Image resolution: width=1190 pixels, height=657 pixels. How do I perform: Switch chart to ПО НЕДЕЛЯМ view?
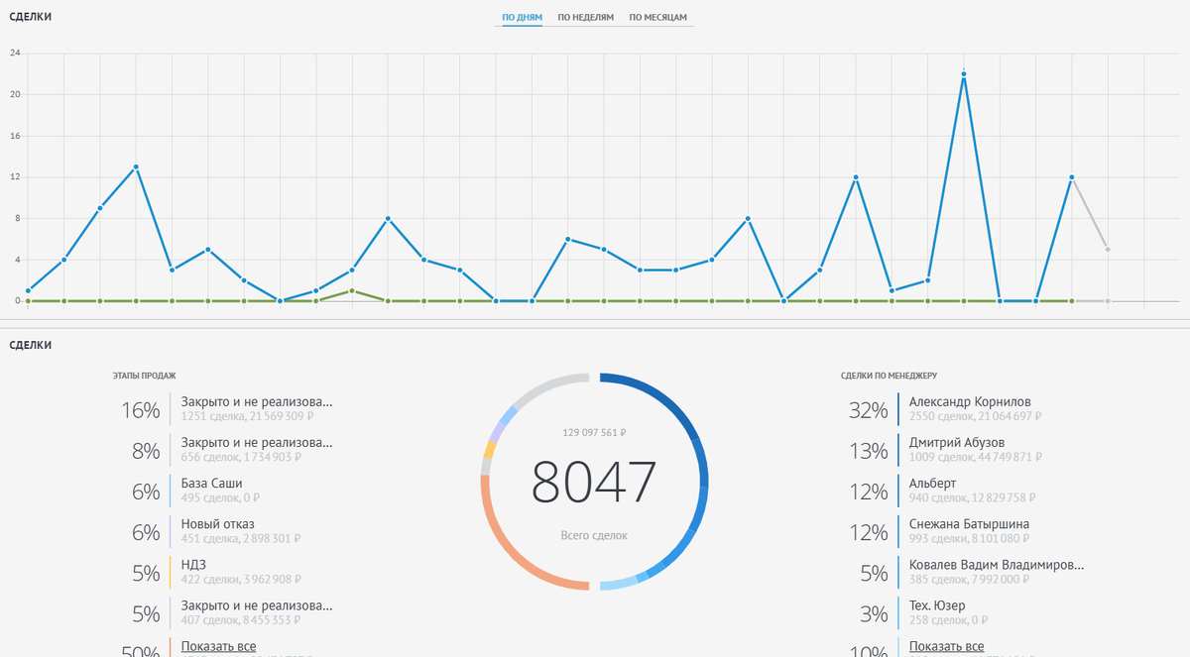pyautogui.click(x=586, y=18)
